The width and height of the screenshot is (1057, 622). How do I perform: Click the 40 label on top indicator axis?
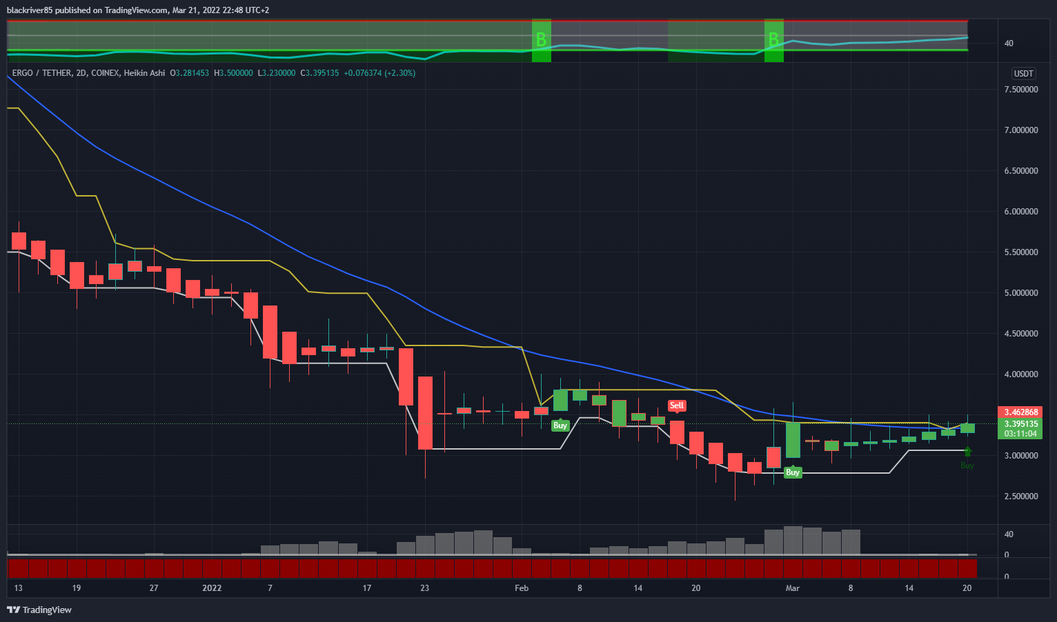[1009, 43]
